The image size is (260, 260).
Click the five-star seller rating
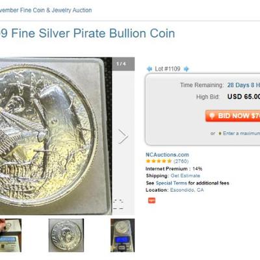coord(159,161)
